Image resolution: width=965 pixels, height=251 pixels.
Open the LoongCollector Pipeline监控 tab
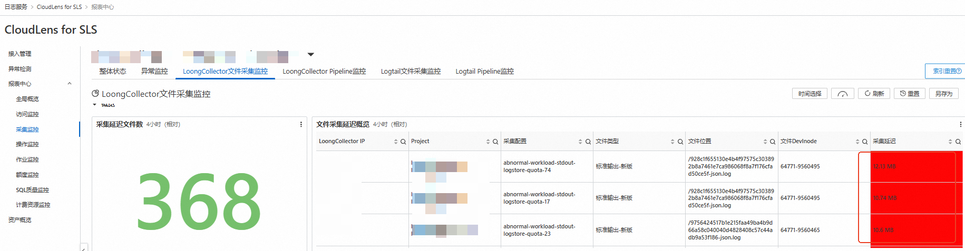(x=324, y=71)
